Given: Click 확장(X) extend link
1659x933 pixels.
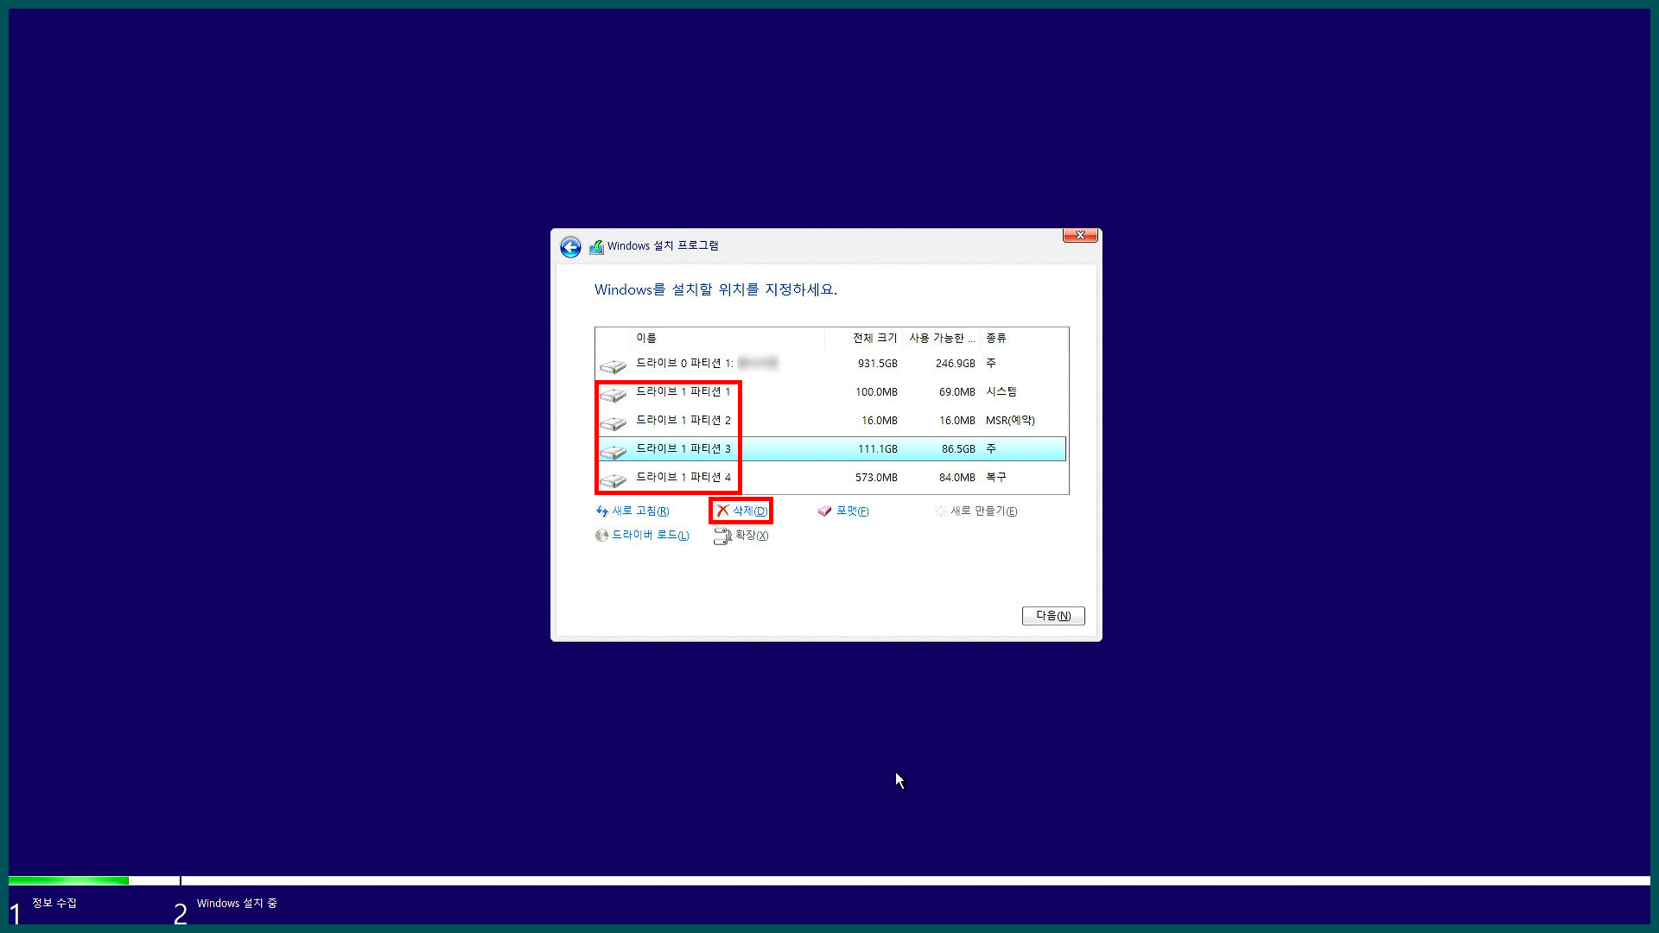Looking at the screenshot, I should pos(752,536).
